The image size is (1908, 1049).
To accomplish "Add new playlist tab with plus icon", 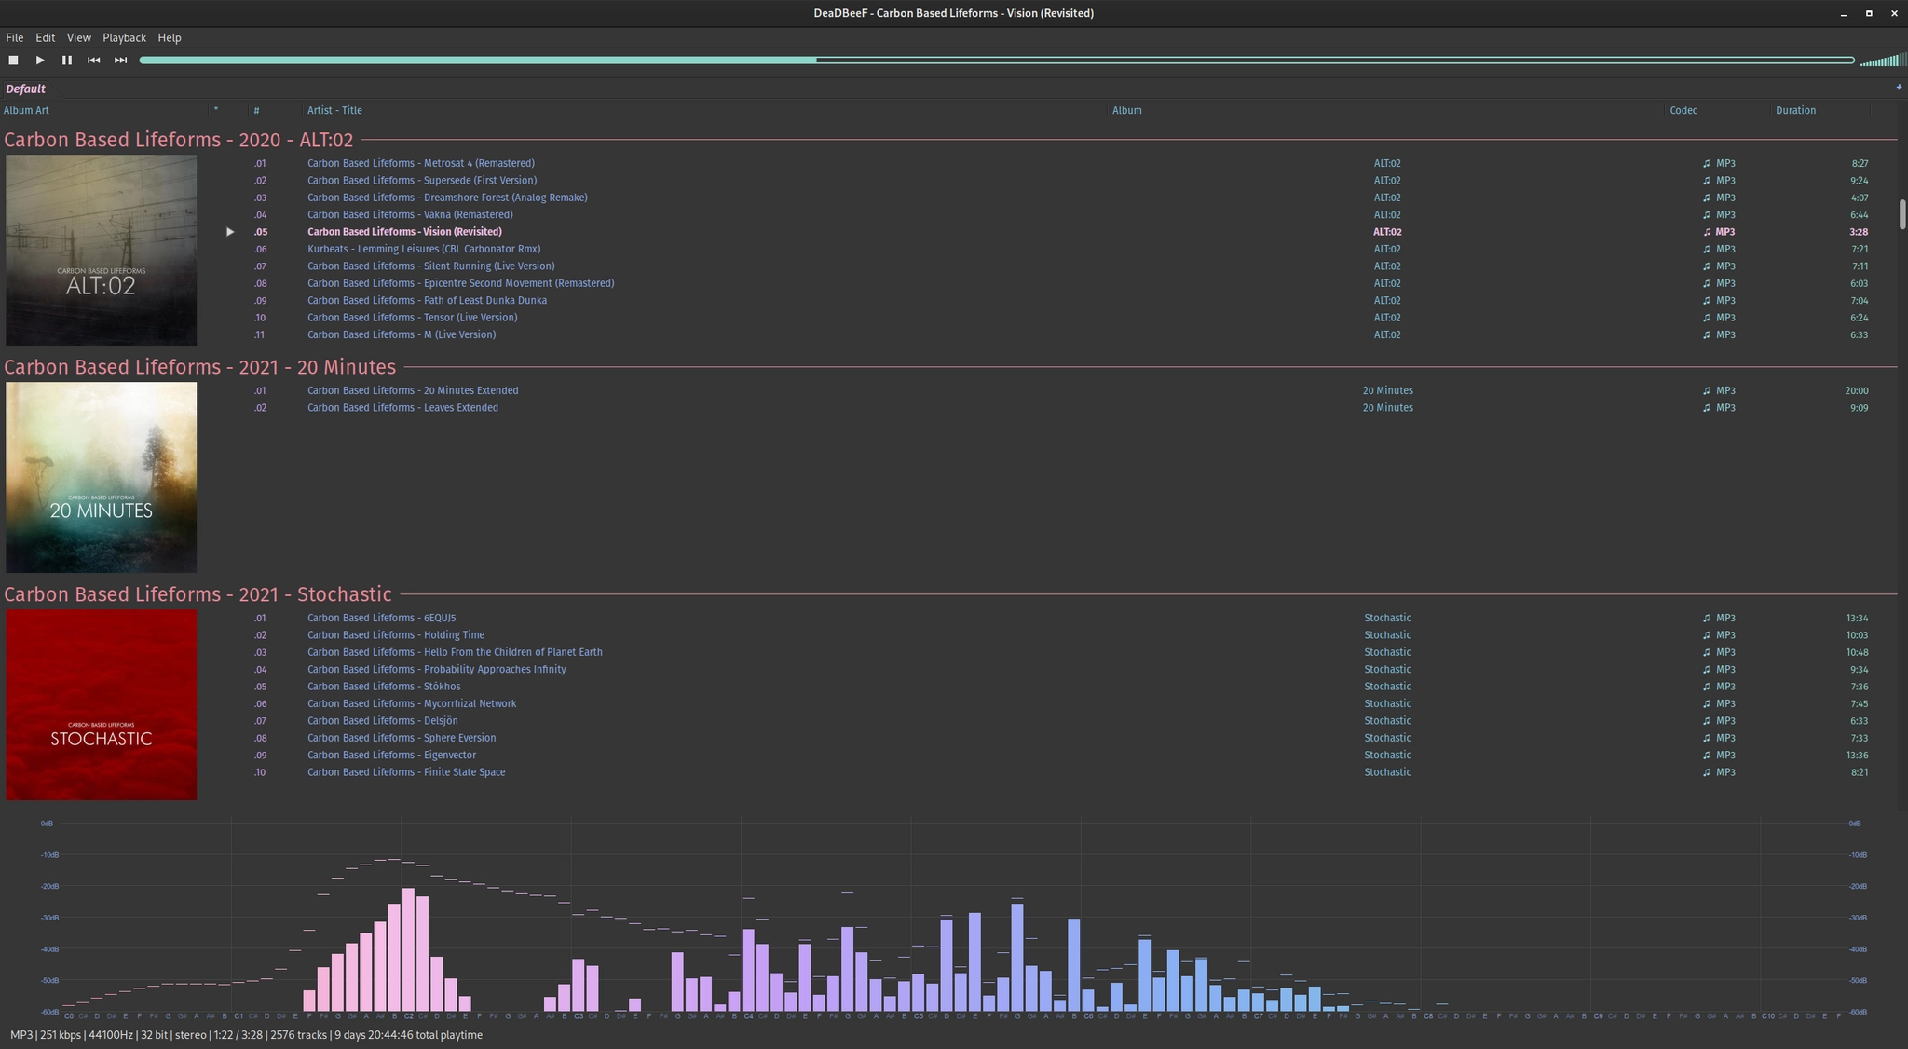I will 1898,88.
